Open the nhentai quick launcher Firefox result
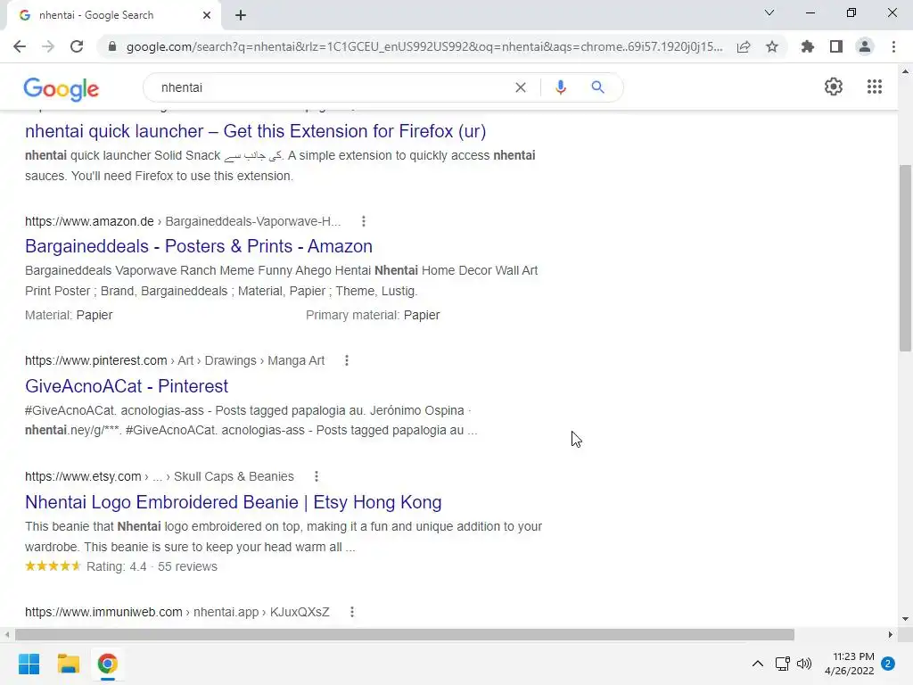 tap(255, 131)
